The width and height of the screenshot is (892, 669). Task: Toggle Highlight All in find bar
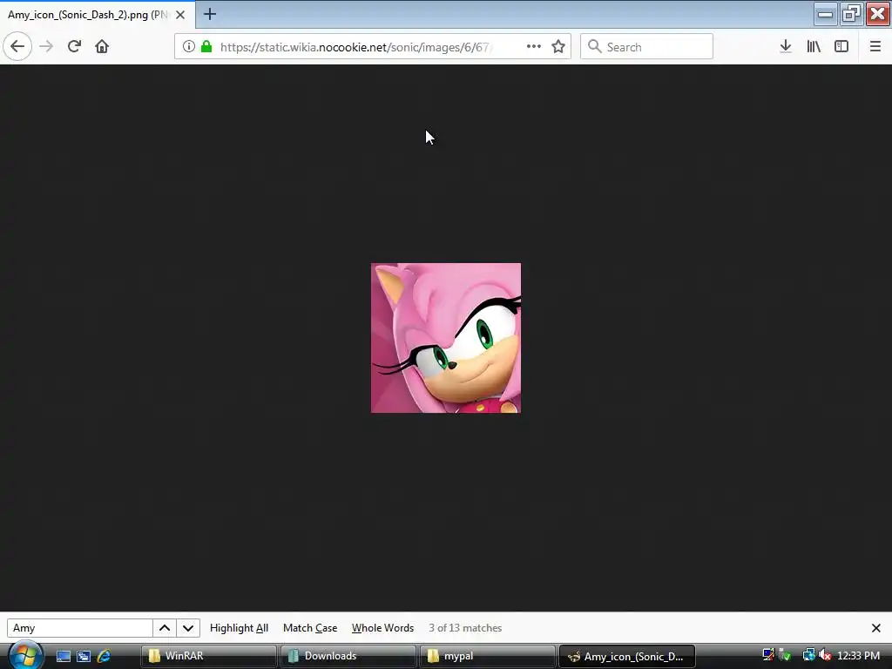click(x=239, y=628)
